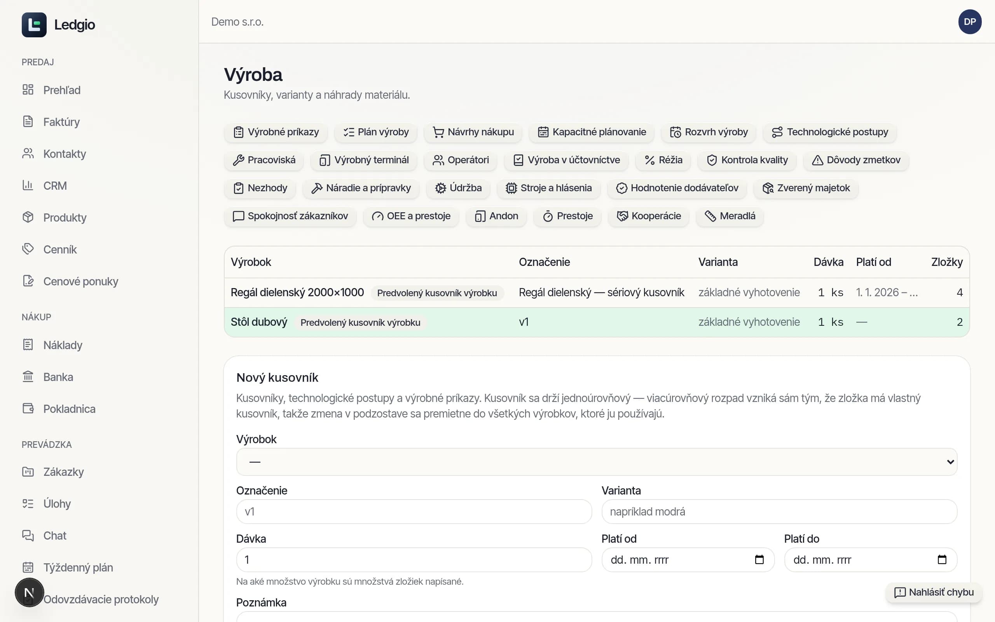995x622 pixels.
Task: Click Nahlásiť chybu button
Action: pos(934,592)
